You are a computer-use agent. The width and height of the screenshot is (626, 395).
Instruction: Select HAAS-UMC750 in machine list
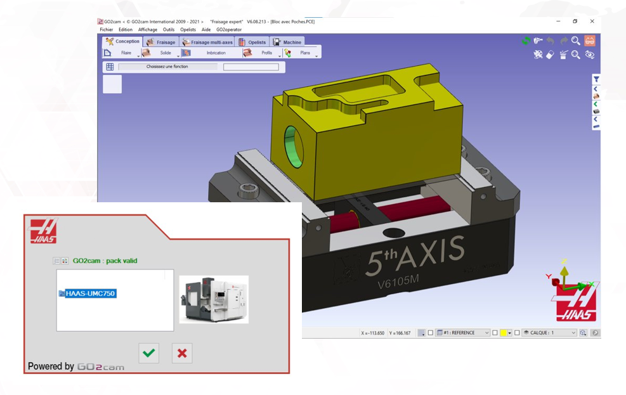coord(90,294)
